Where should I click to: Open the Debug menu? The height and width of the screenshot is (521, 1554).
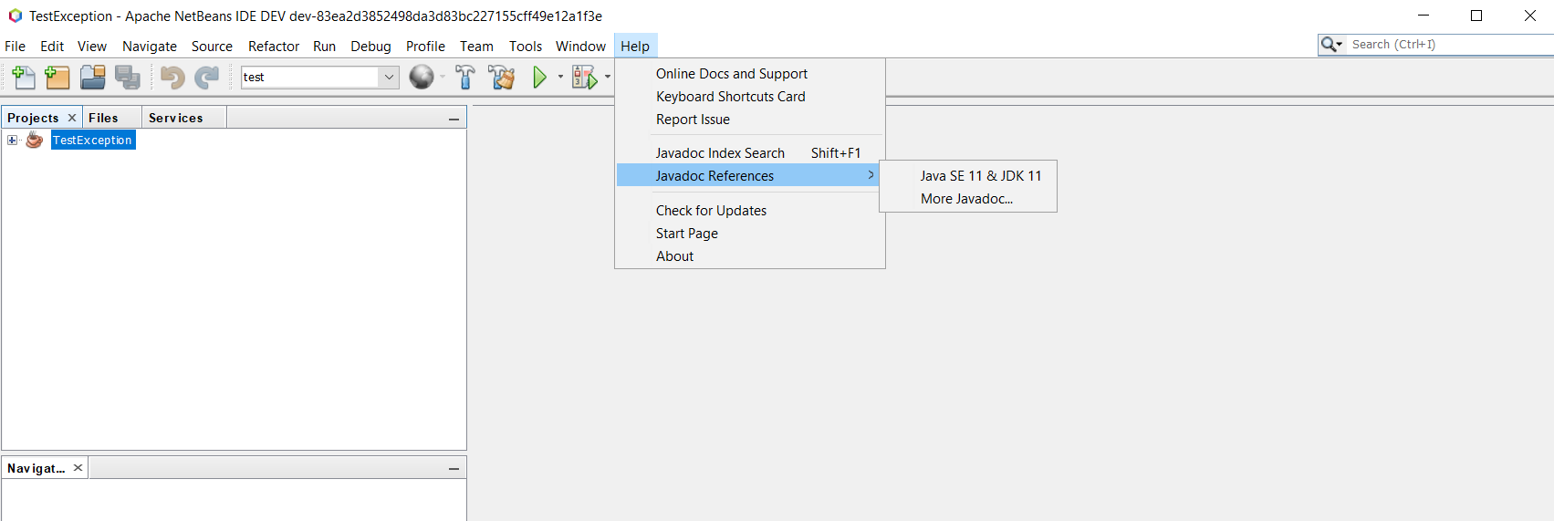(370, 46)
